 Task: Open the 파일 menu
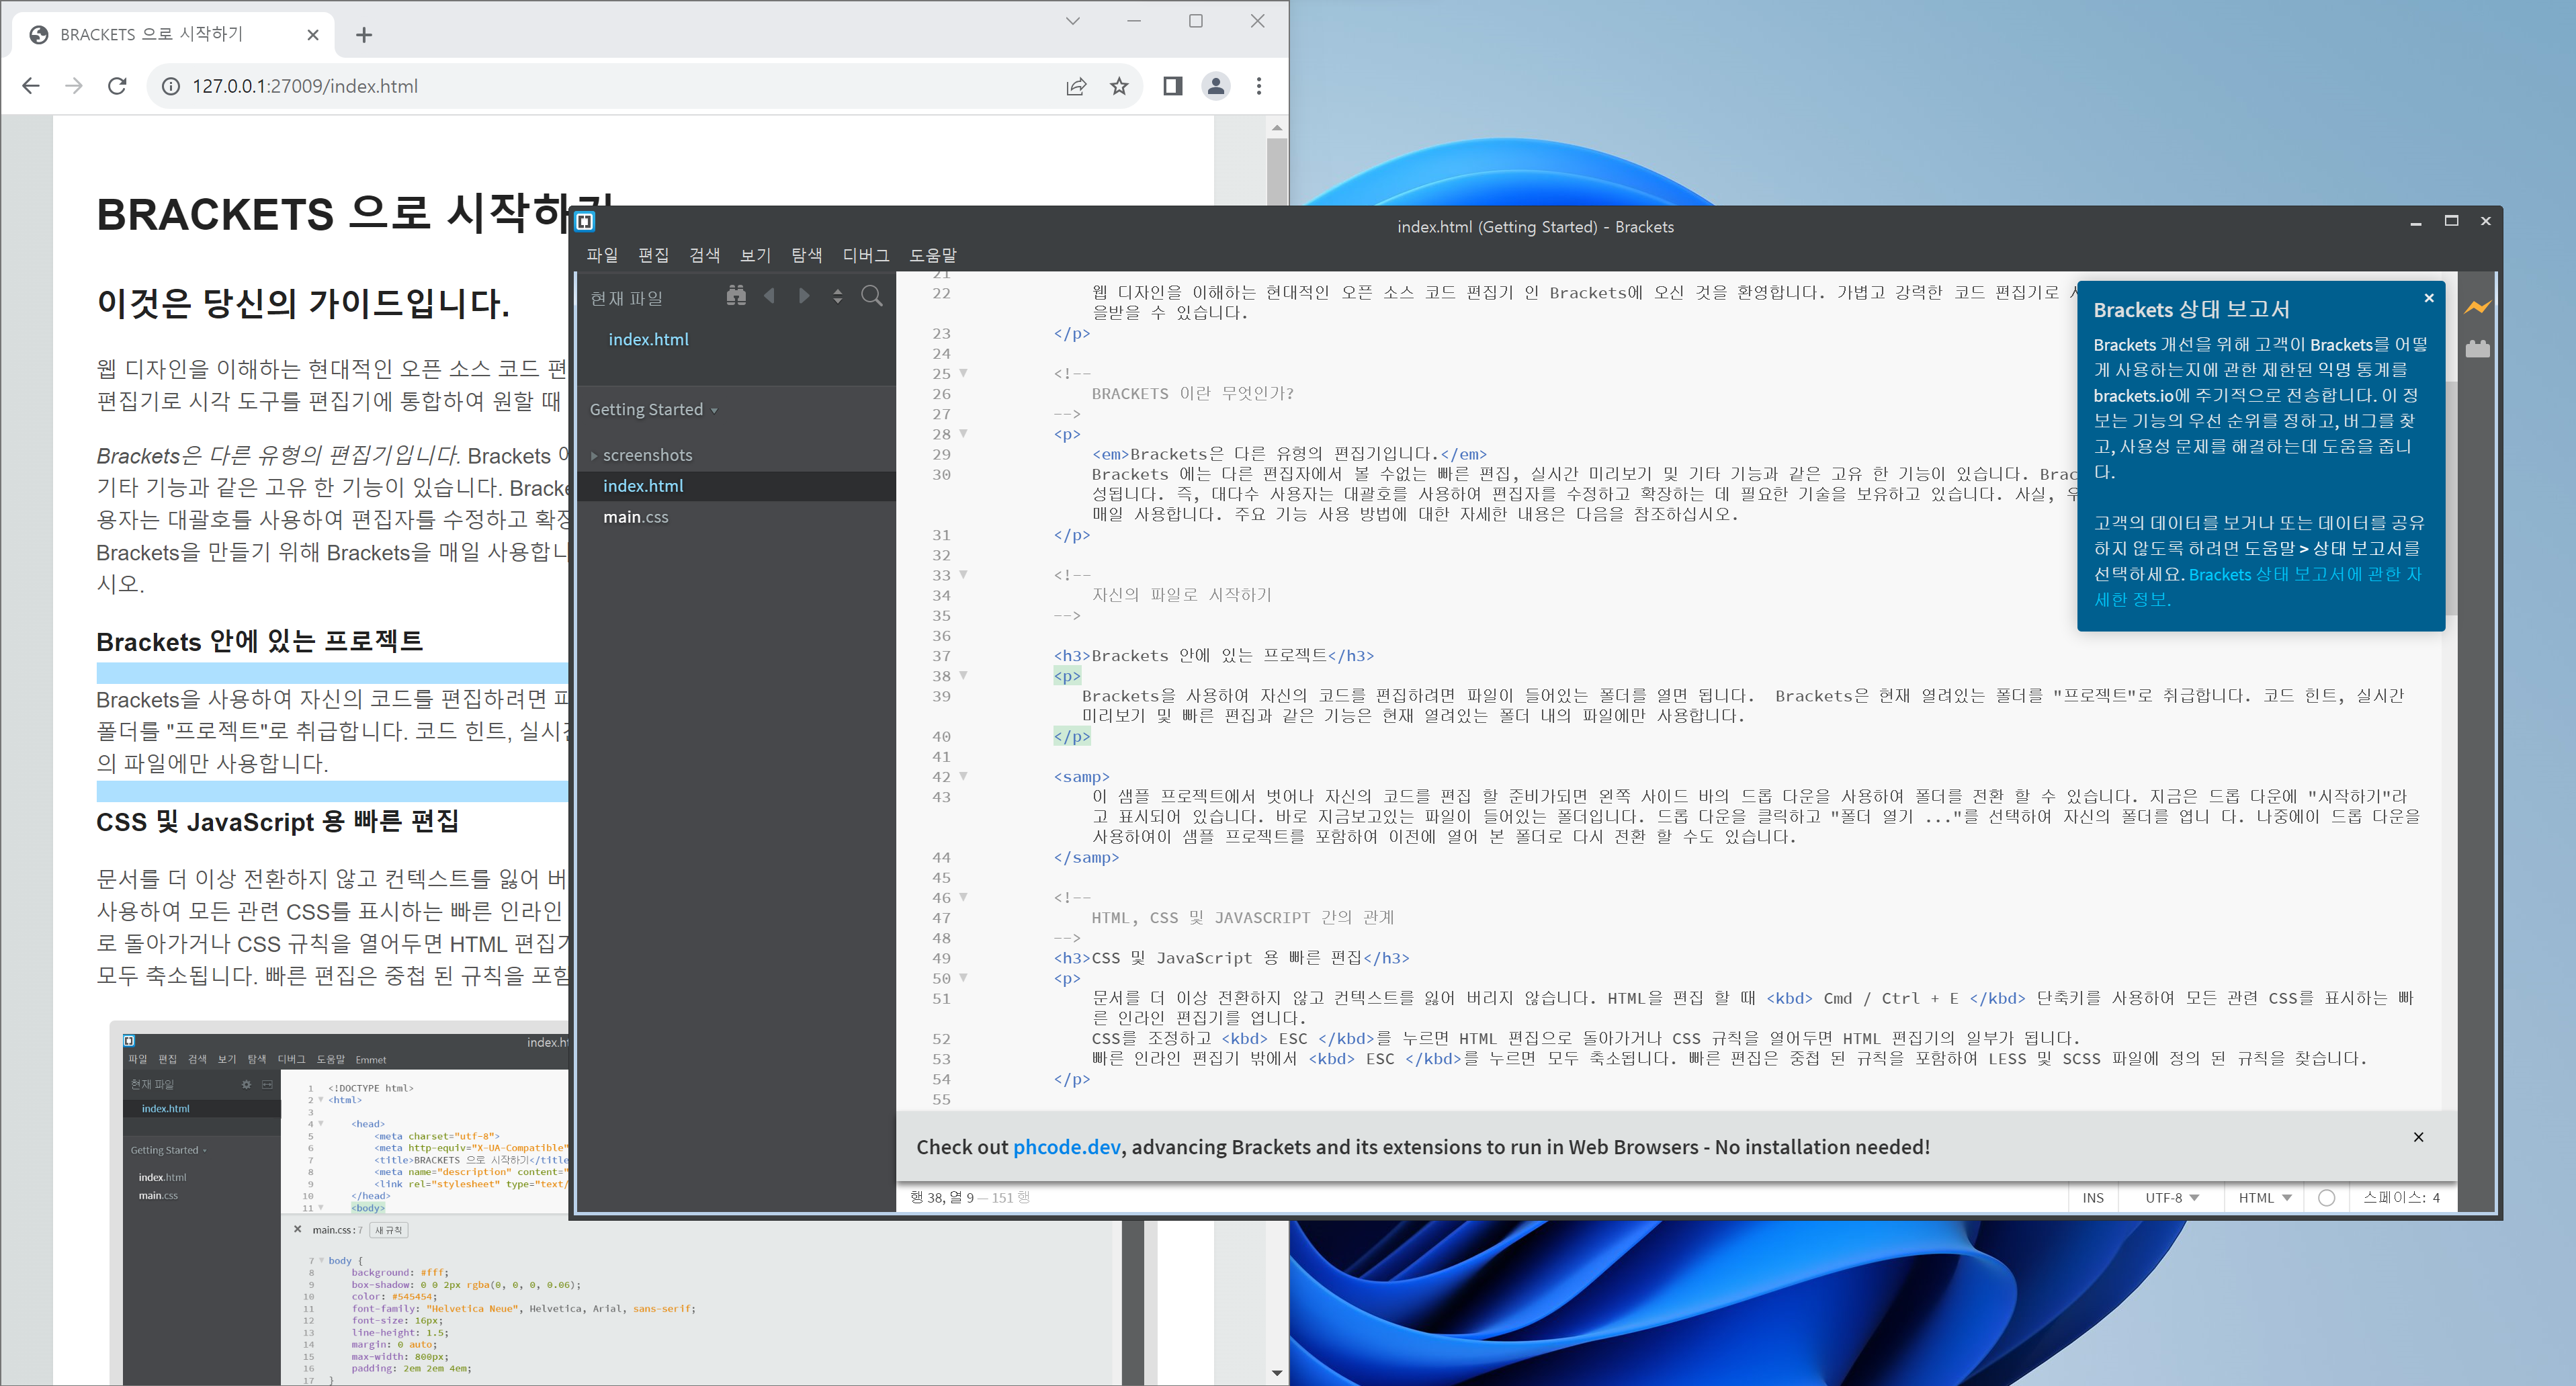pos(602,255)
